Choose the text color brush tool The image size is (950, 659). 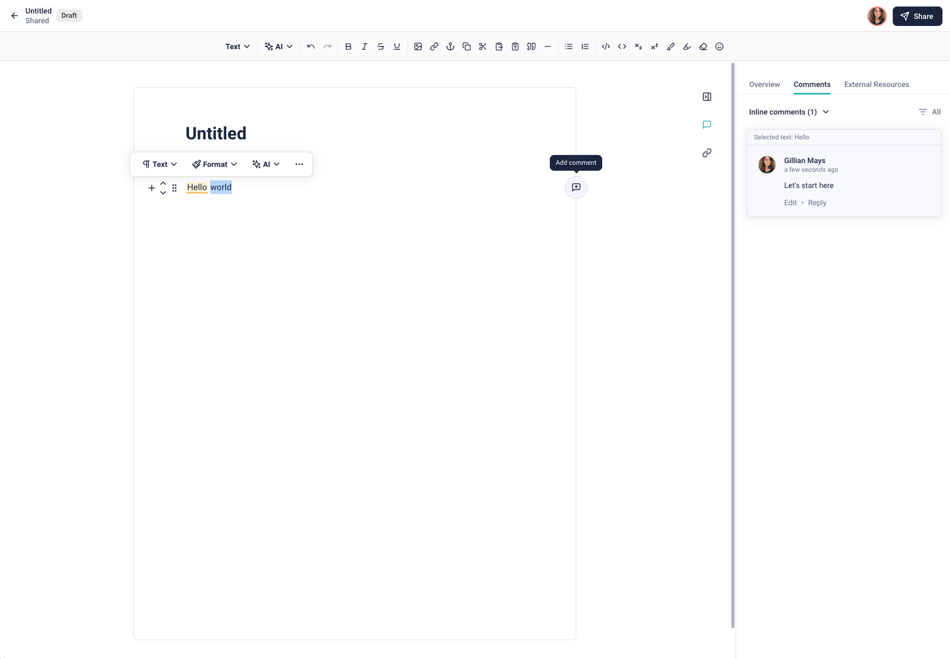point(671,46)
